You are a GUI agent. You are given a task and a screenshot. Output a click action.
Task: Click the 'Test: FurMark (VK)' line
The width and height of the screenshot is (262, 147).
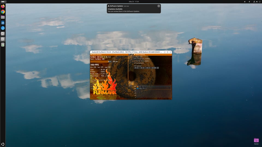tap(97, 59)
